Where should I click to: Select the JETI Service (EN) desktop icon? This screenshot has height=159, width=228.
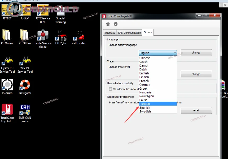click(x=43, y=14)
